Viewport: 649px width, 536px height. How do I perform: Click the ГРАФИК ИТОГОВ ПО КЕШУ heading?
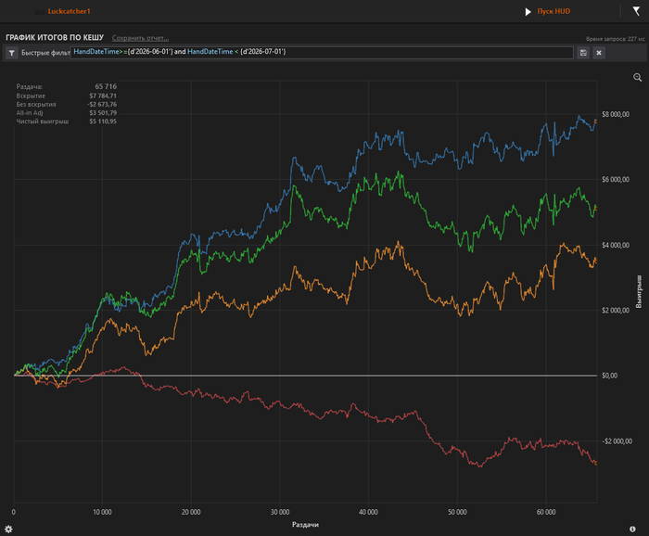point(55,38)
